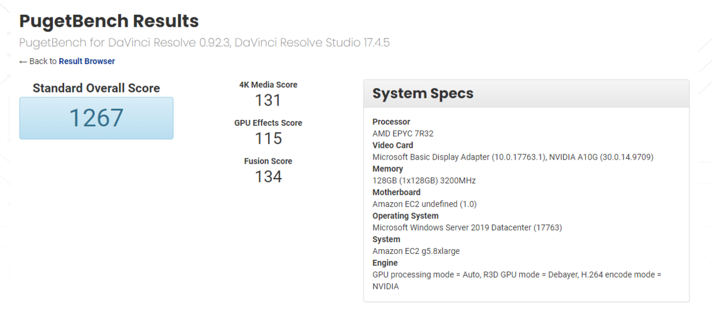Click the back arrow before Result Browser

[23, 61]
